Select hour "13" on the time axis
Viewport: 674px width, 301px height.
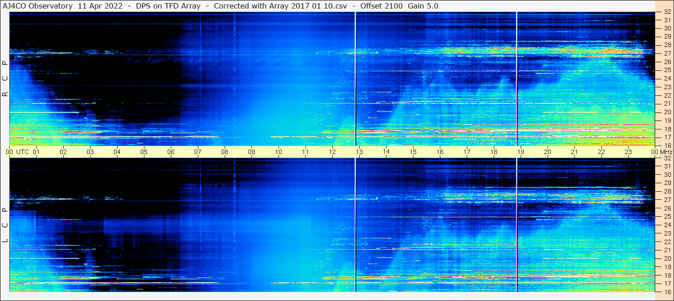pos(359,152)
